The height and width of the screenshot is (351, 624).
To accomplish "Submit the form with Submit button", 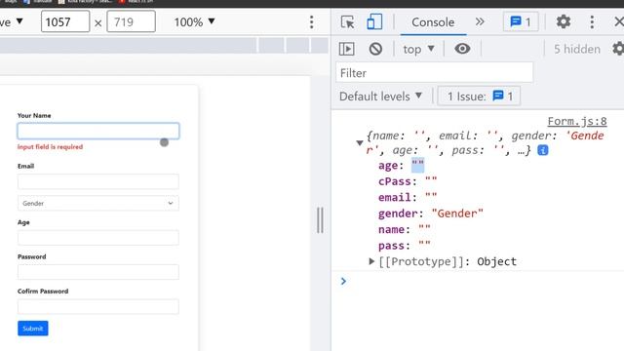I will pos(32,329).
